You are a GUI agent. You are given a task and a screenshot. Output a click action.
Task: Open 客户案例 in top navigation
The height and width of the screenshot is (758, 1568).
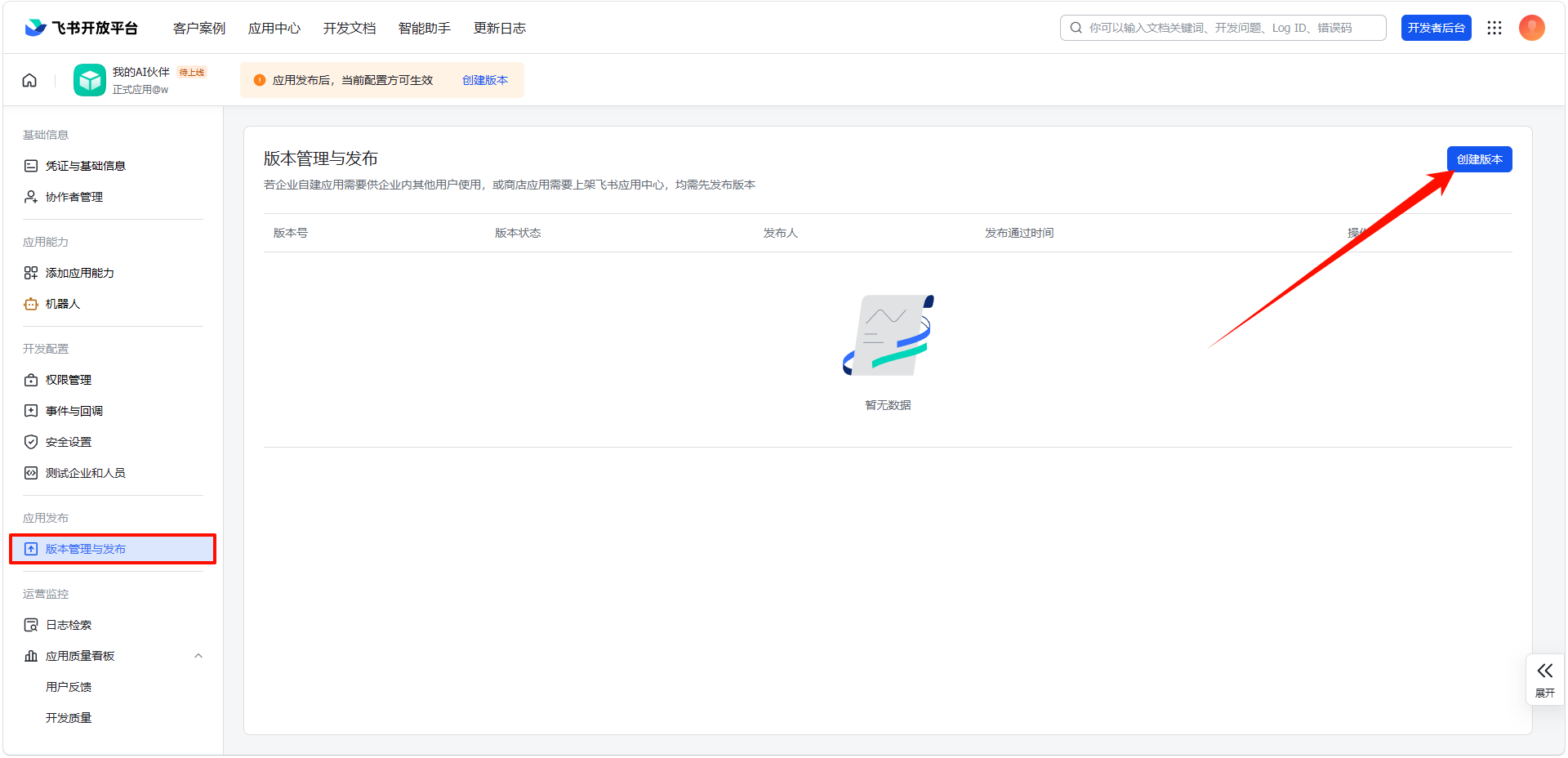199,28
